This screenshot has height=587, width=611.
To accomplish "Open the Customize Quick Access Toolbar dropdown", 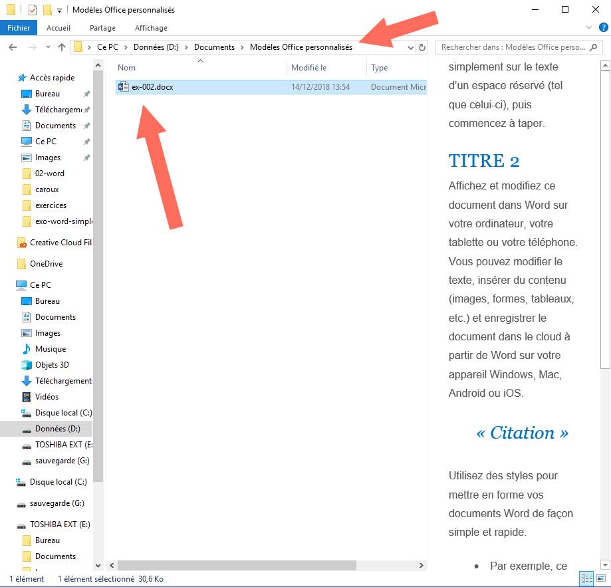I will coord(59,10).
